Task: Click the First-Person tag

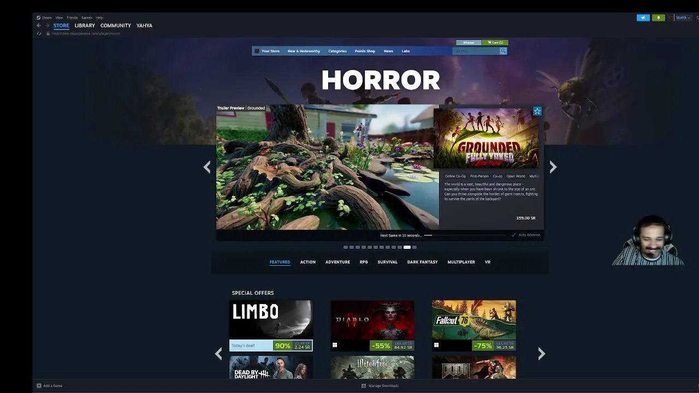Action: (479, 176)
